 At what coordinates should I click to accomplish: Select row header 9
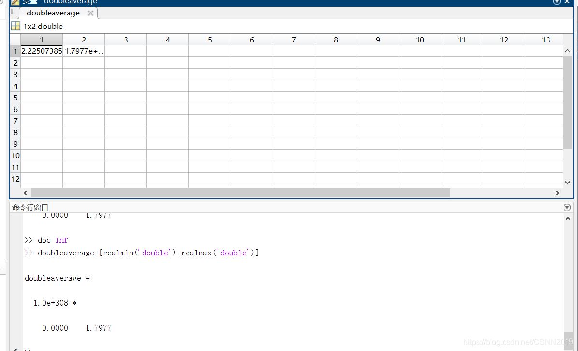pos(15,144)
